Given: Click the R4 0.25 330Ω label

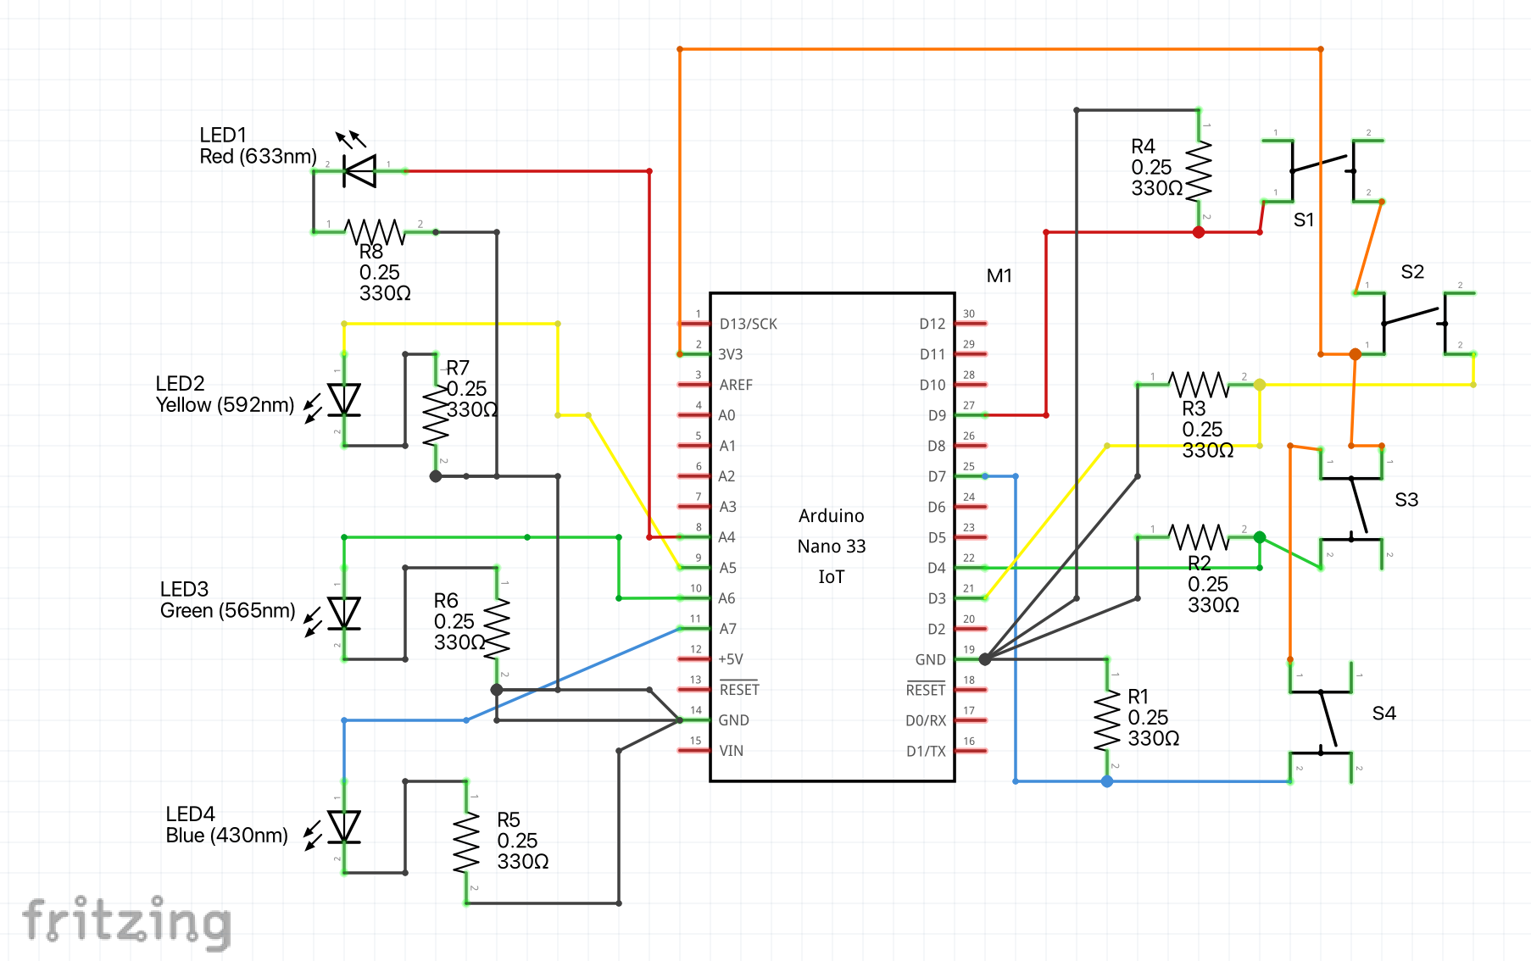Looking at the screenshot, I should [x=1156, y=168].
